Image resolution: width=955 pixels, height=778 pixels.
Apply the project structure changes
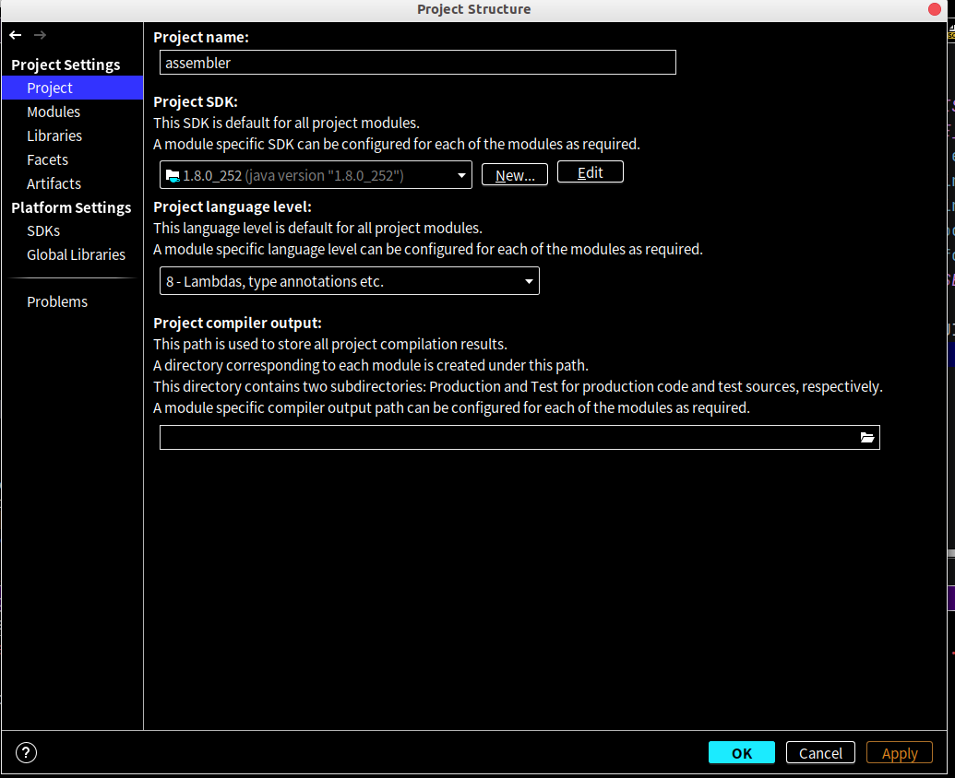click(x=899, y=752)
